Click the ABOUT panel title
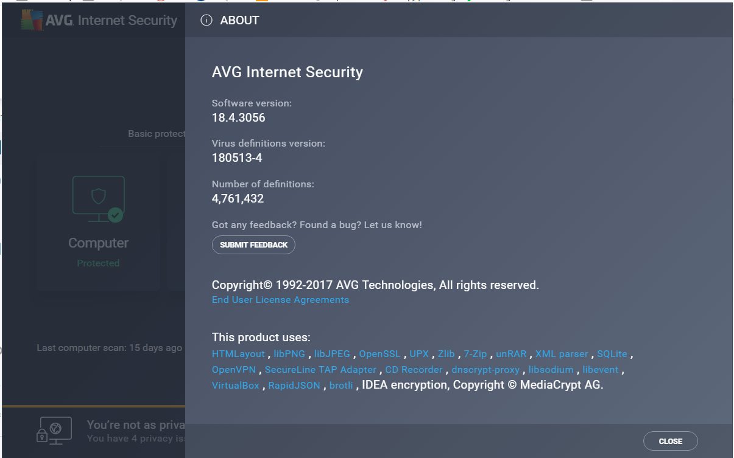This screenshot has width=734, height=458. click(x=239, y=20)
